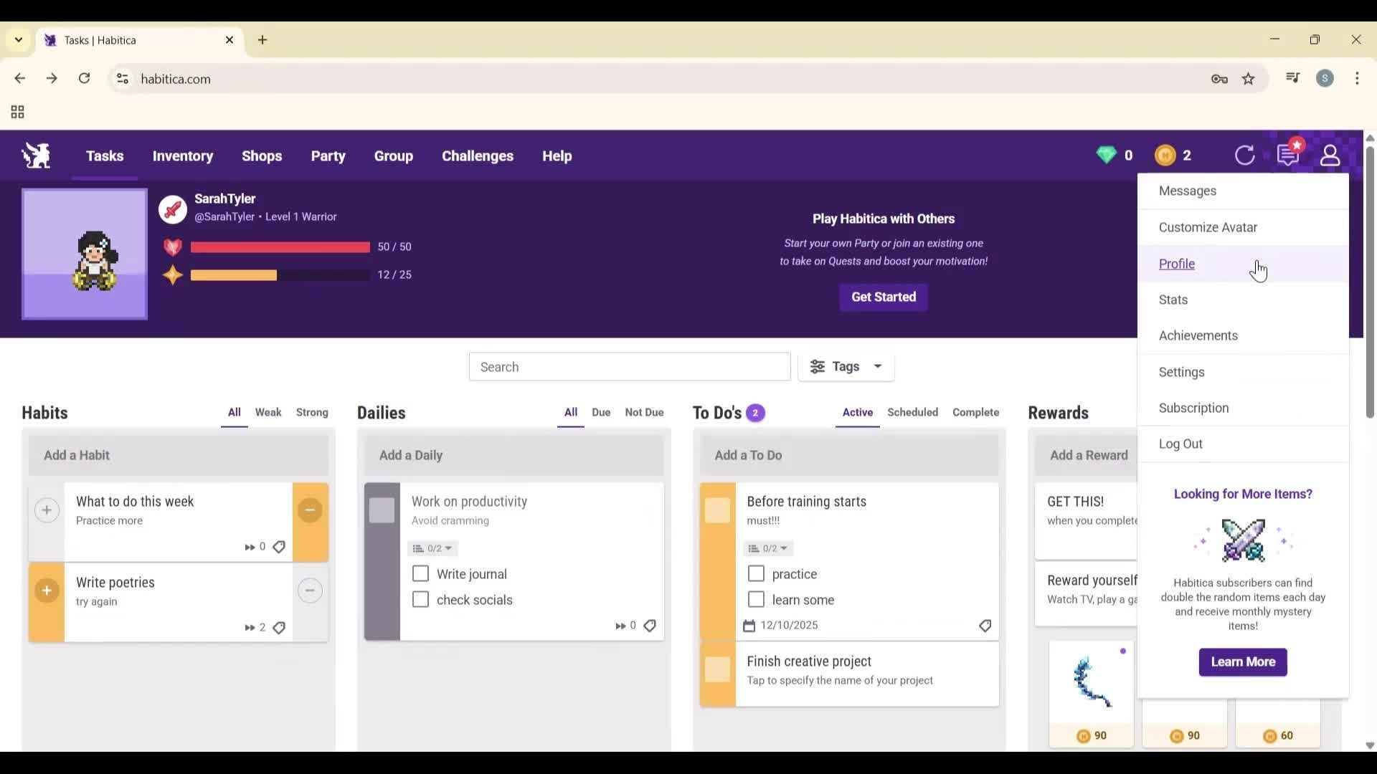The height and width of the screenshot is (774, 1377).
Task: Open the Inventory menu
Action: pyautogui.click(x=183, y=156)
